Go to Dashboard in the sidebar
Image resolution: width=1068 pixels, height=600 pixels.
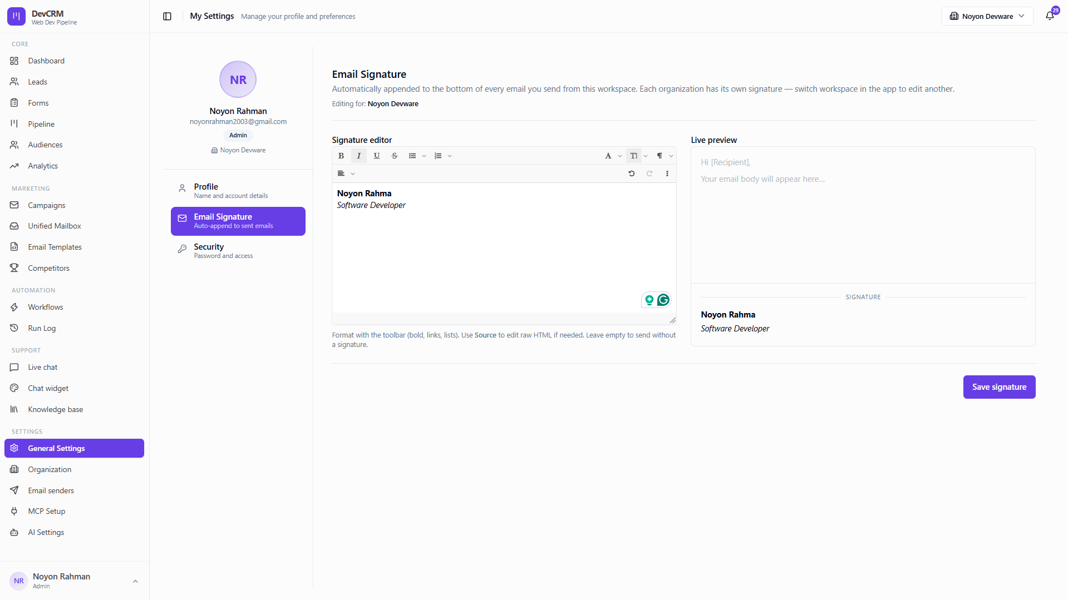[74, 61]
